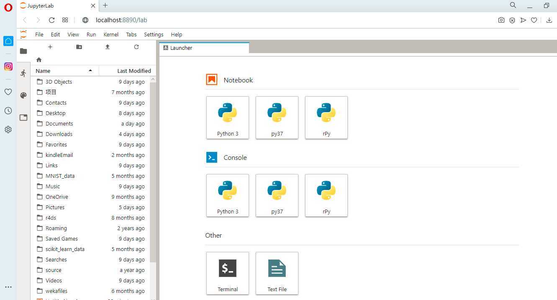
Task: Open Opera sidebar settings gear
Action: coord(8,130)
